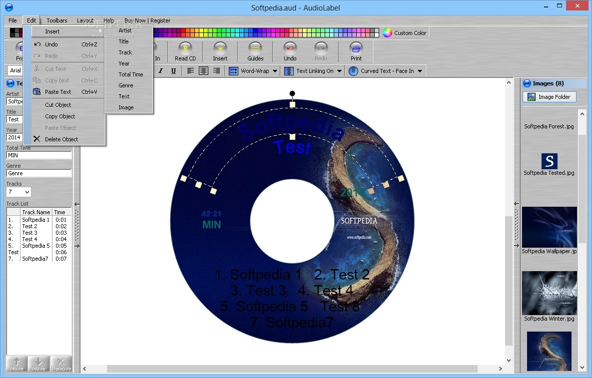Screen dimensions: 592x378
Task: Click the Move down arrow below Track List
Action: [x=38, y=364]
